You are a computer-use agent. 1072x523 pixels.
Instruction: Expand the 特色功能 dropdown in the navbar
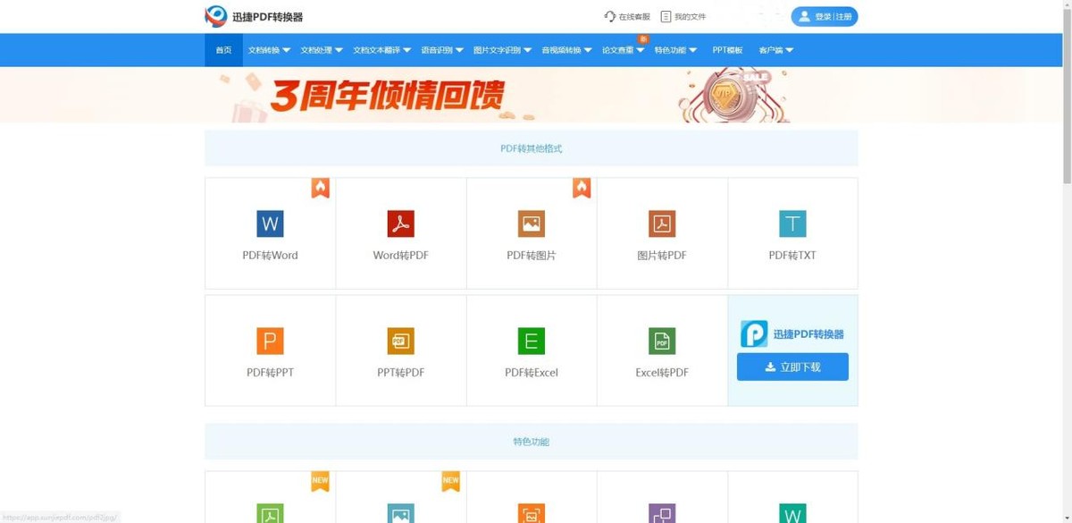[675, 50]
